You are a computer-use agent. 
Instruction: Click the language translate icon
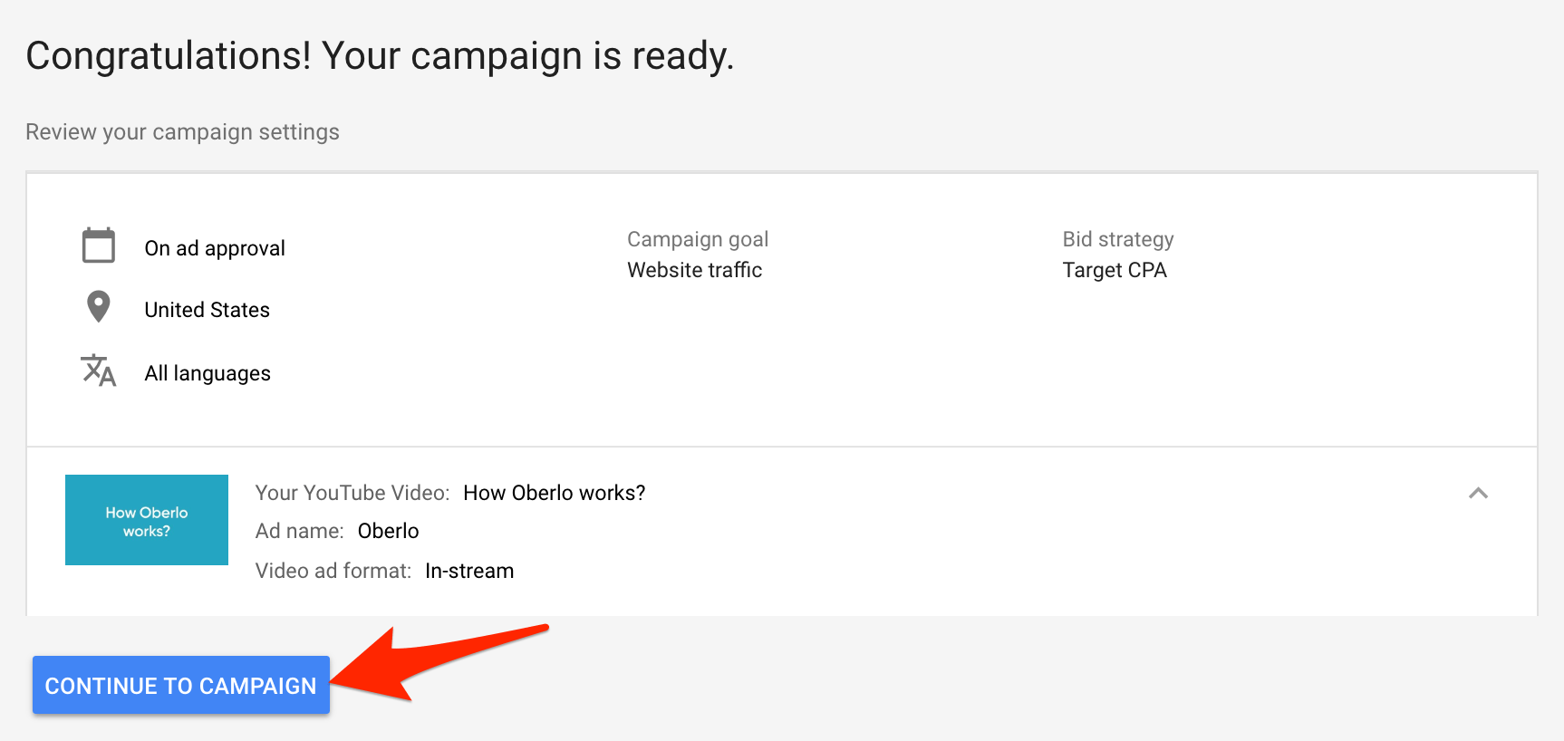99,370
